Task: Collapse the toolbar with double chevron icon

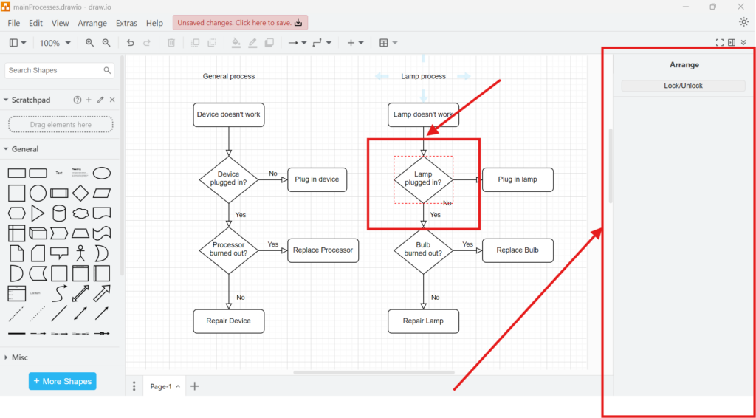Action: click(x=744, y=42)
